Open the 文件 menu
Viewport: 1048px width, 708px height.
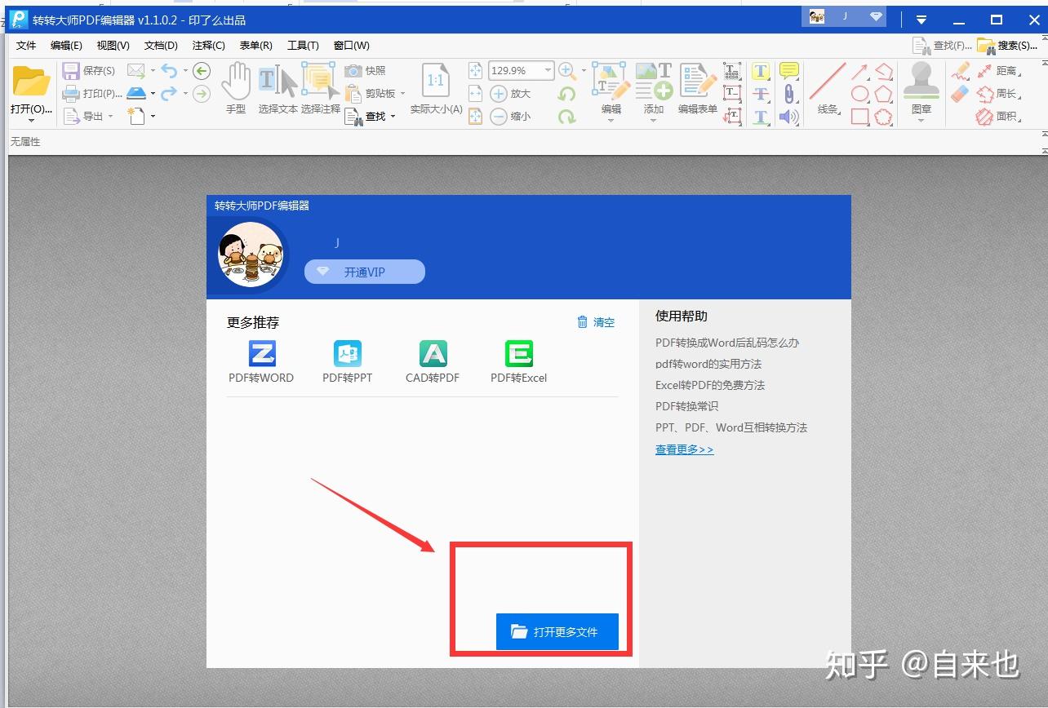pyautogui.click(x=26, y=46)
